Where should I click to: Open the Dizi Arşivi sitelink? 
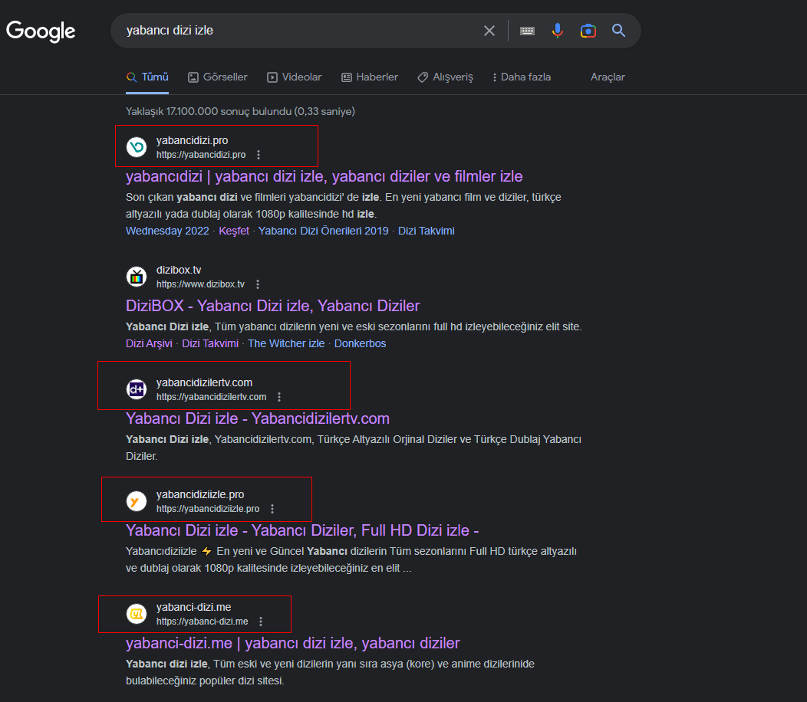(x=149, y=343)
